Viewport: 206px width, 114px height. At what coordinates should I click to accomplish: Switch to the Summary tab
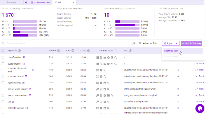11,2
